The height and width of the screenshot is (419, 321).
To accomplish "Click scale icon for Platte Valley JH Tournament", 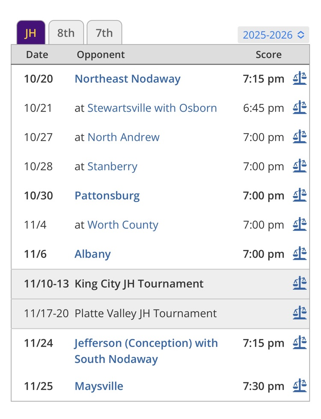I will [x=300, y=313].
